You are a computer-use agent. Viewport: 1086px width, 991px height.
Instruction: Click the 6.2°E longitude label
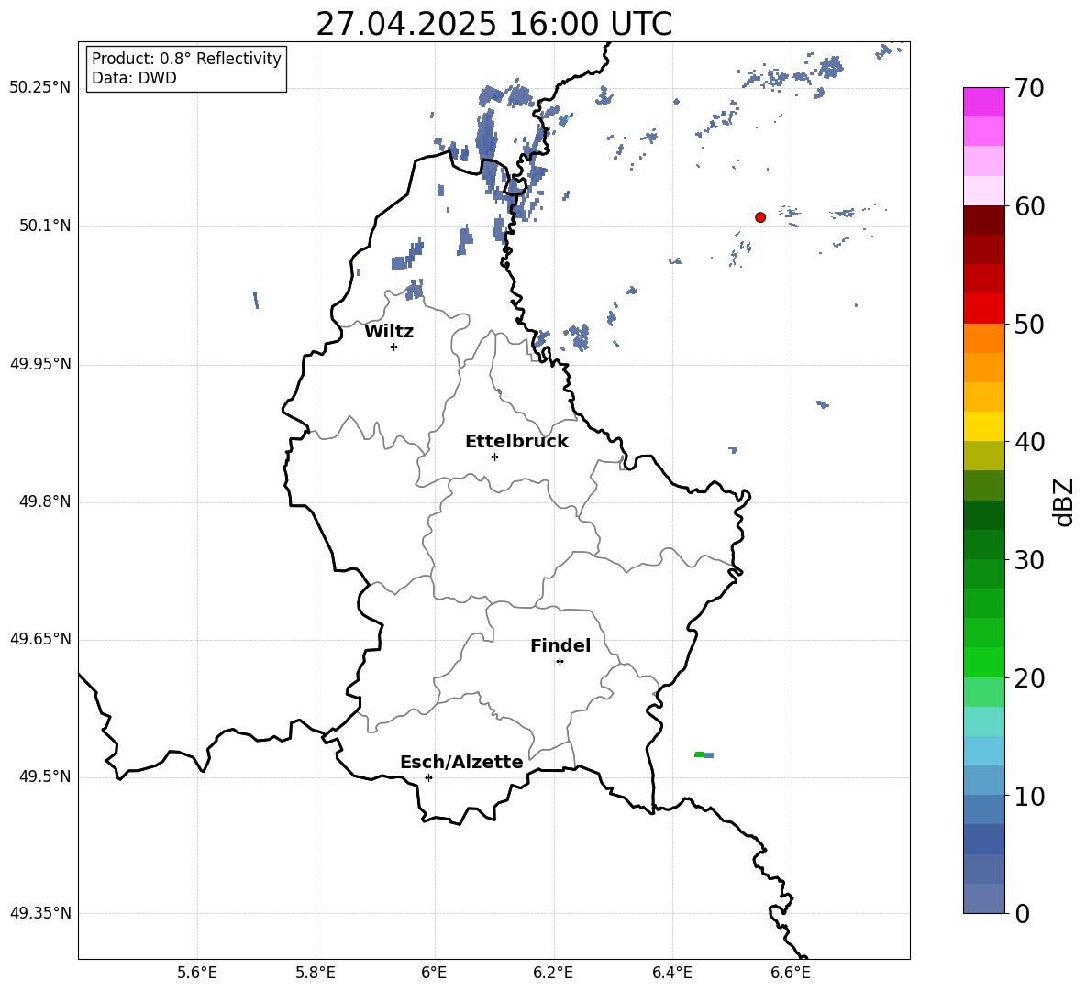(x=553, y=973)
